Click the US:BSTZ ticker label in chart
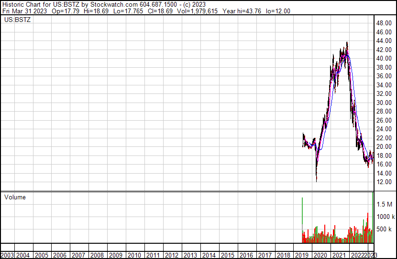 (x=17, y=20)
